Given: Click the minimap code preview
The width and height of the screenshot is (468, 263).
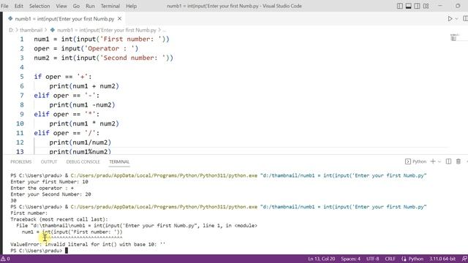Looking at the screenshot, I should pos(454,37).
